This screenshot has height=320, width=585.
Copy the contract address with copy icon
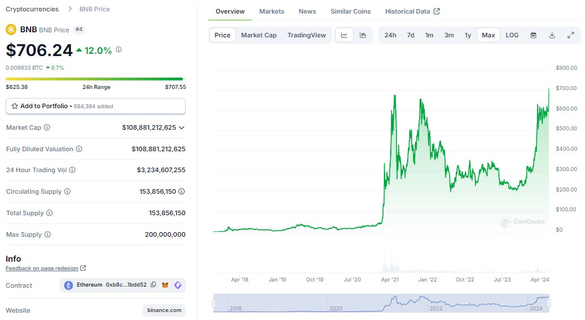click(x=153, y=285)
